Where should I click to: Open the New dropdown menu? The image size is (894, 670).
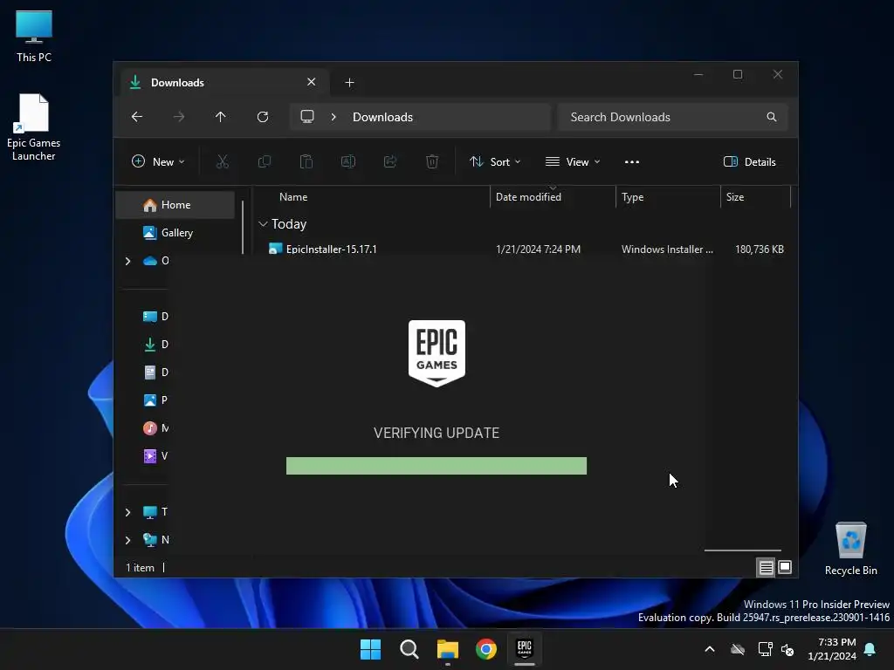click(159, 161)
